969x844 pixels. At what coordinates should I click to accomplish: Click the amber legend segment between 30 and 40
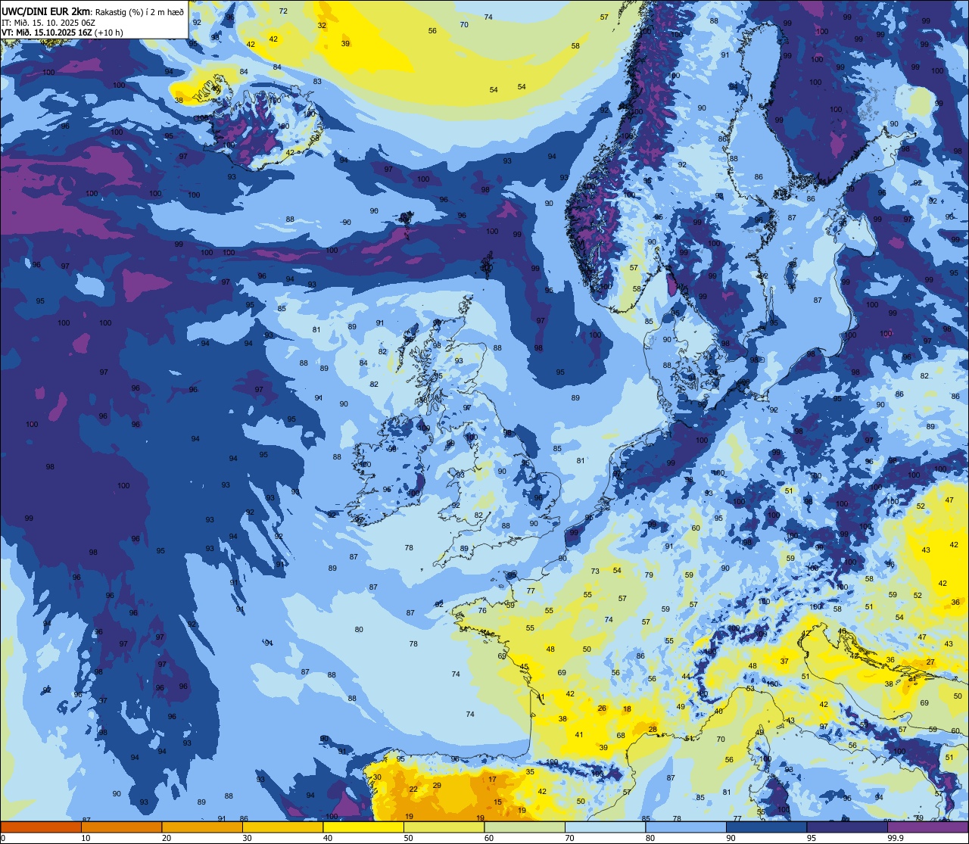(x=282, y=827)
